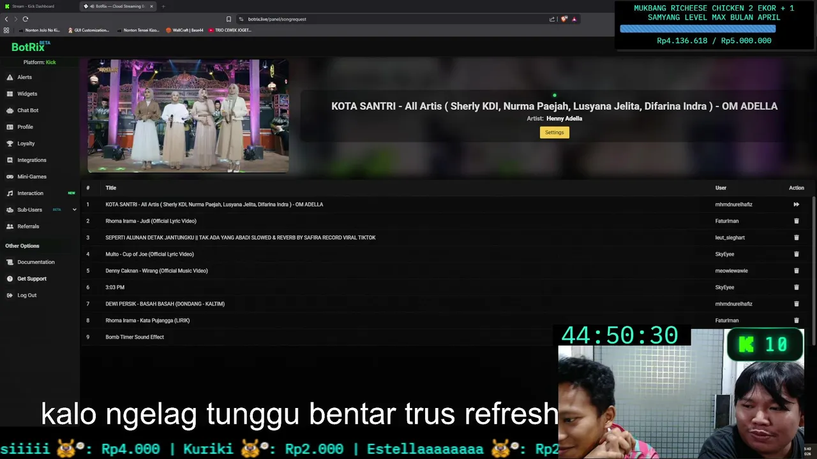
Task: Open TRIO CEWEK JOGET bookmark
Action: pyautogui.click(x=230, y=30)
